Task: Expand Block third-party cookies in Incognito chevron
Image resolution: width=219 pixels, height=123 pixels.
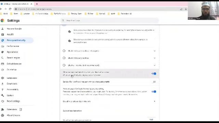Action: (x=155, y=51)
